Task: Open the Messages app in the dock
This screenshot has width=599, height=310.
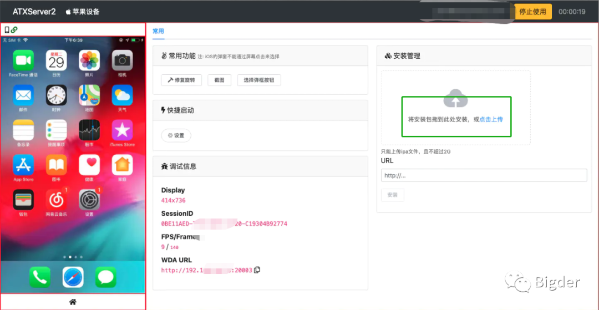Action: coord(105,277)
